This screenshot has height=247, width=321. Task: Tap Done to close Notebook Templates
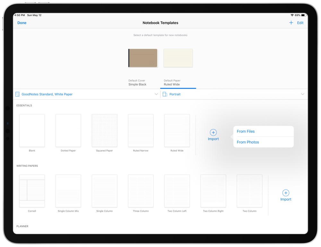tap(22, 23)
